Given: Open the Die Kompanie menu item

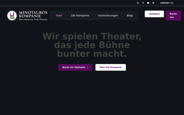Looking at the screenshot, I should pyautogui.click(x=80, y=16).
